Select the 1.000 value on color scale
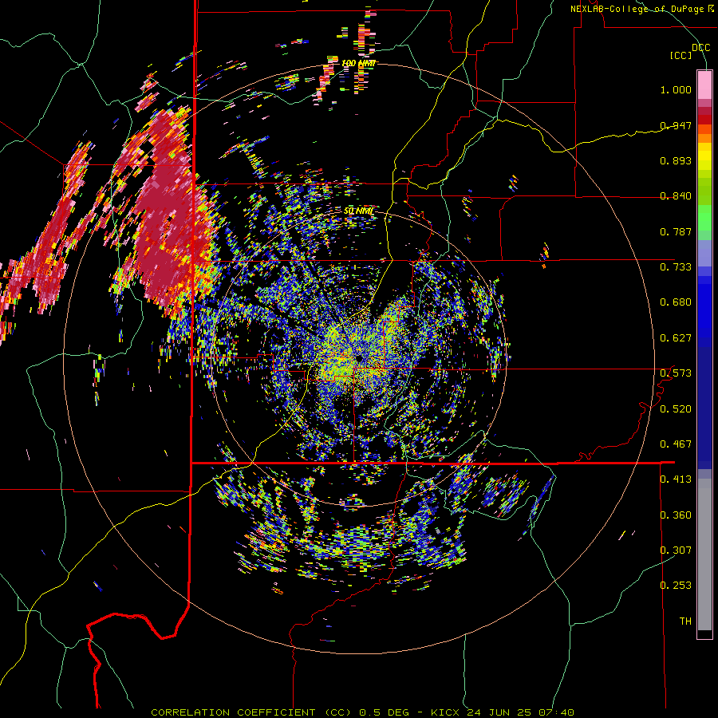The image size is (718, 718). (676, 89)
